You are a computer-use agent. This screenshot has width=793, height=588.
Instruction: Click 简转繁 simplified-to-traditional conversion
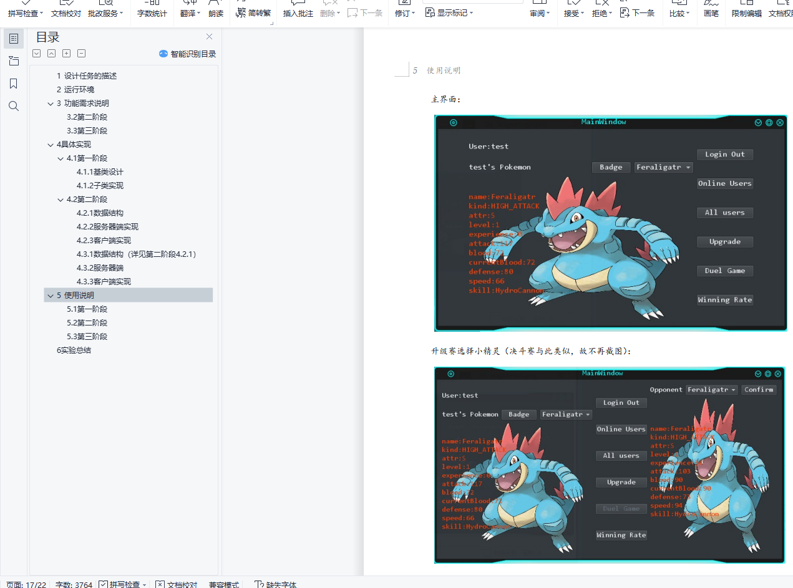(253, 12)
